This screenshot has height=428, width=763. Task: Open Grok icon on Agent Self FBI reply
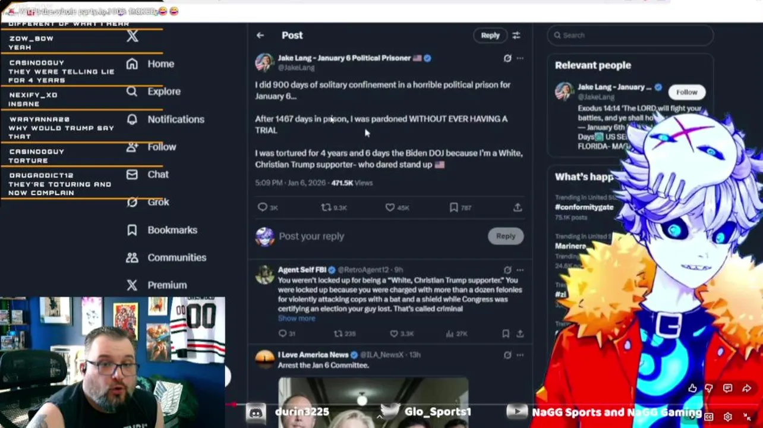tap(507, 270)
